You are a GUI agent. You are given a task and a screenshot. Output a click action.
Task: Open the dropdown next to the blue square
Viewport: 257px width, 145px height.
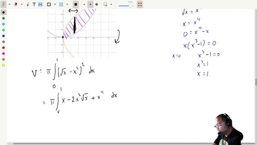(67, 5)
